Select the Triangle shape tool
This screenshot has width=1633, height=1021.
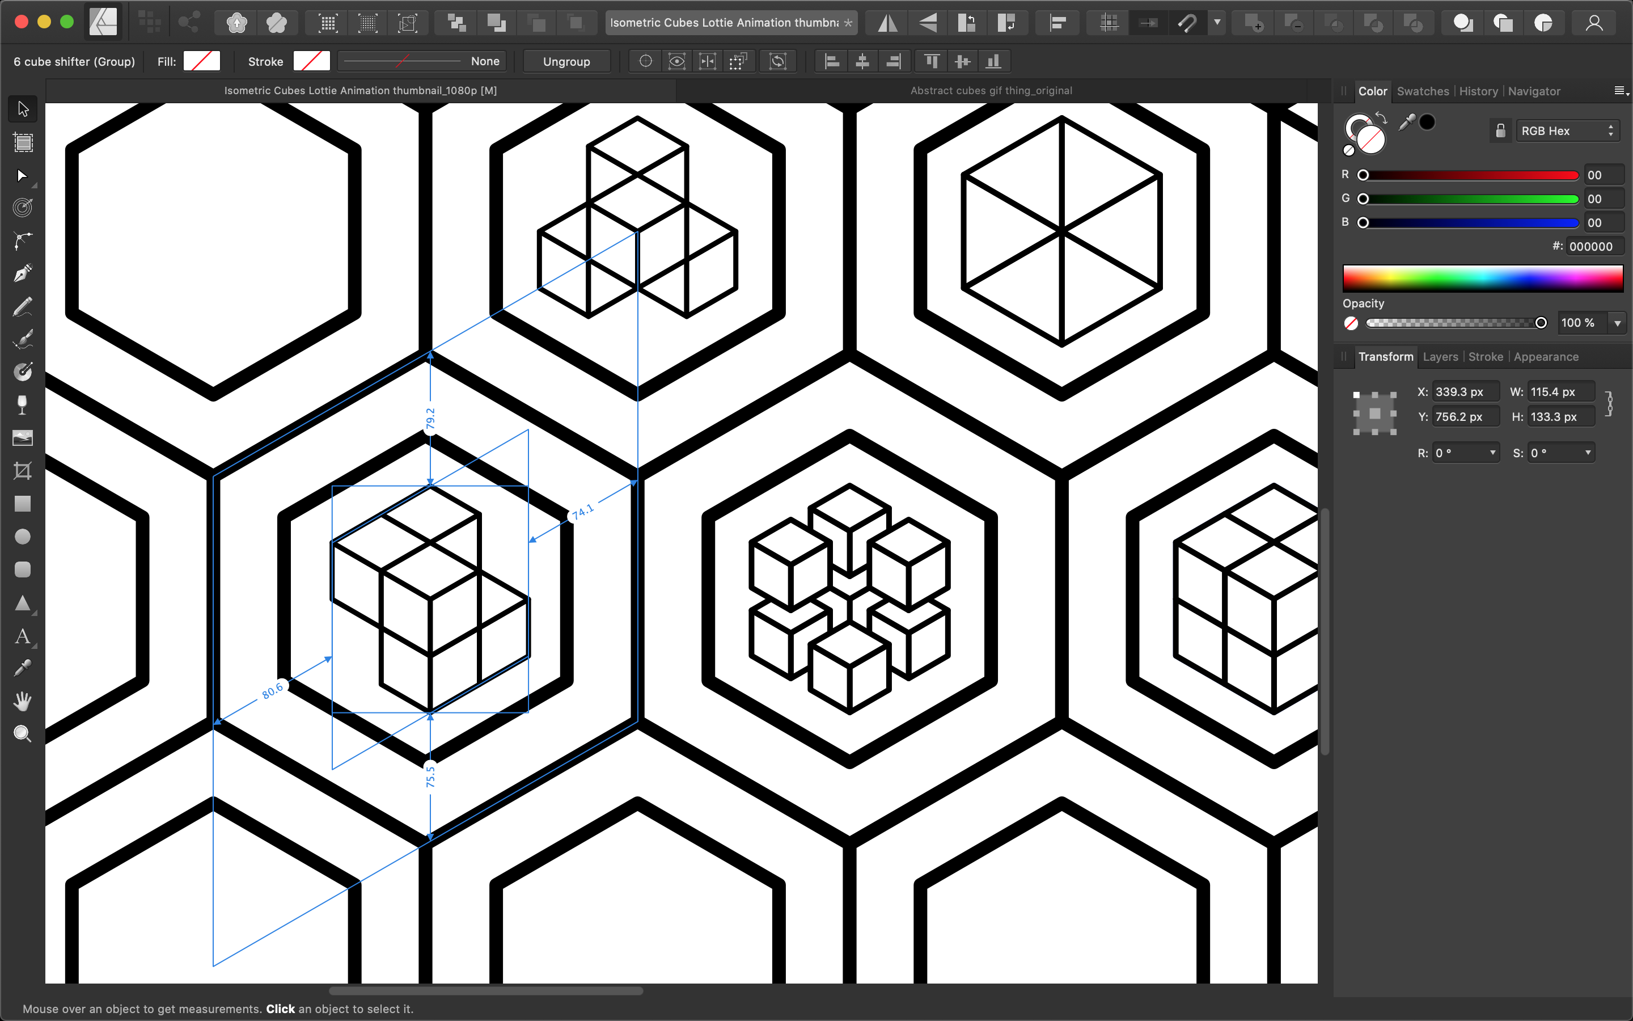pyautogui.click(x=23, y=602)
